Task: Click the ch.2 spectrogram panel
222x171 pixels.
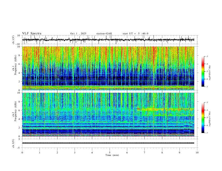Action: (108, 115)
